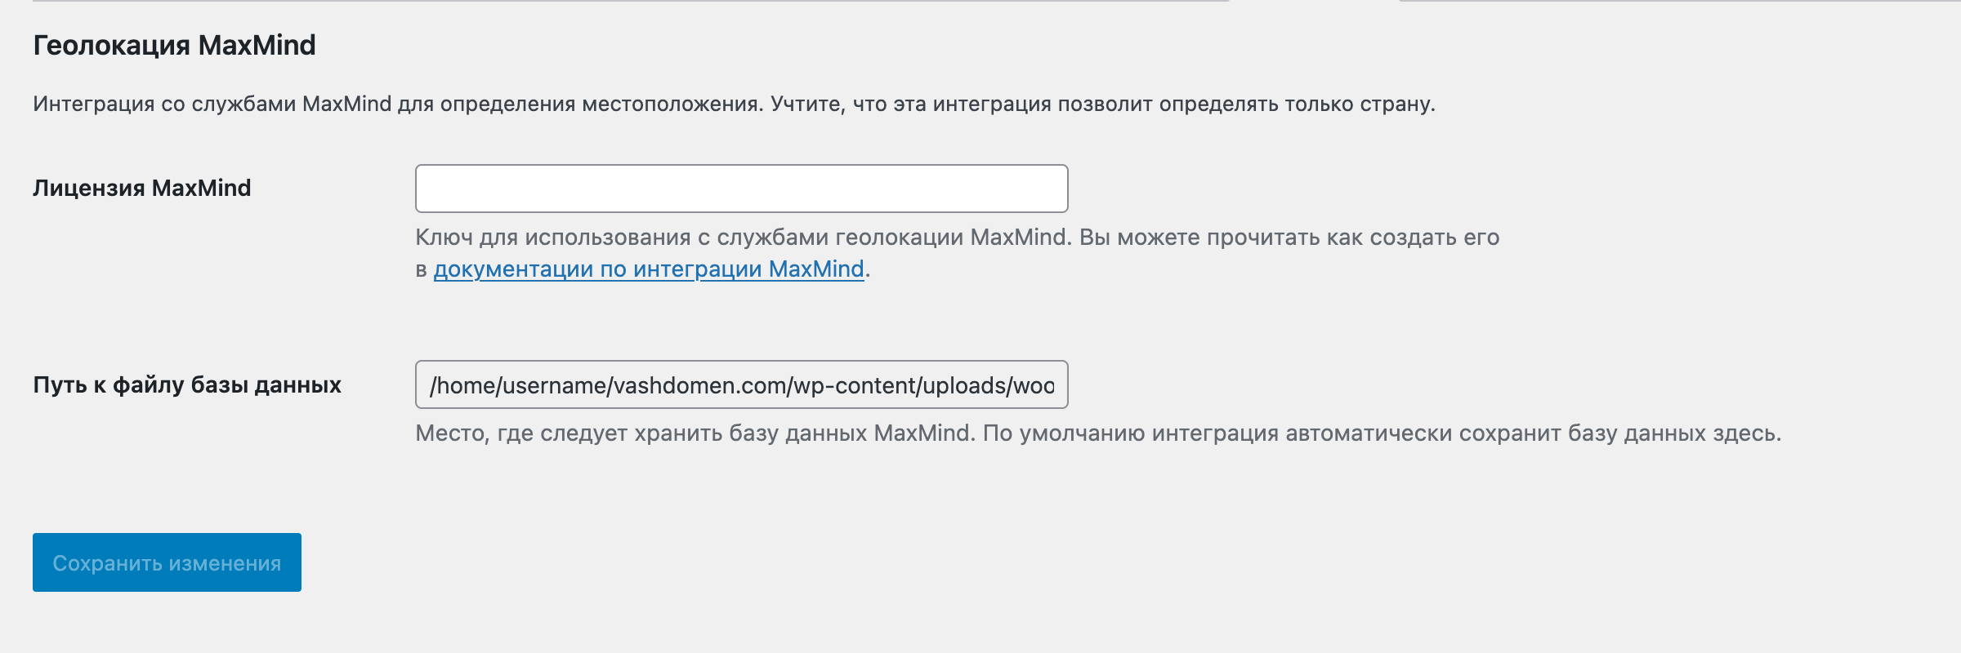This screenshot has height=653, width=1961.
Task: Click the MaxMind license key input field
Action: (741, 189)
